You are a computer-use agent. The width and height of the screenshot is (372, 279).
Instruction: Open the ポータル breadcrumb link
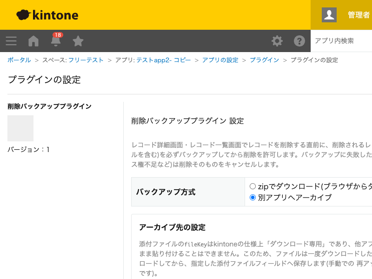tap(19, 60)
